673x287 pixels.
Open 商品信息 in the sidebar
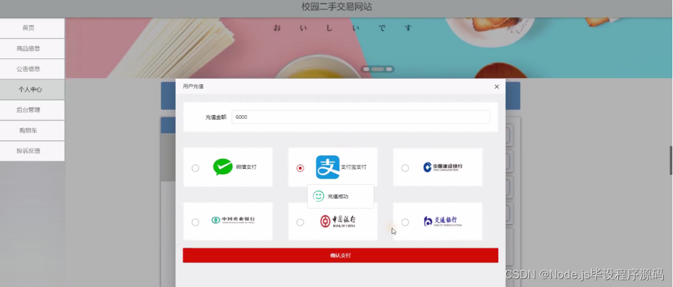32,49
